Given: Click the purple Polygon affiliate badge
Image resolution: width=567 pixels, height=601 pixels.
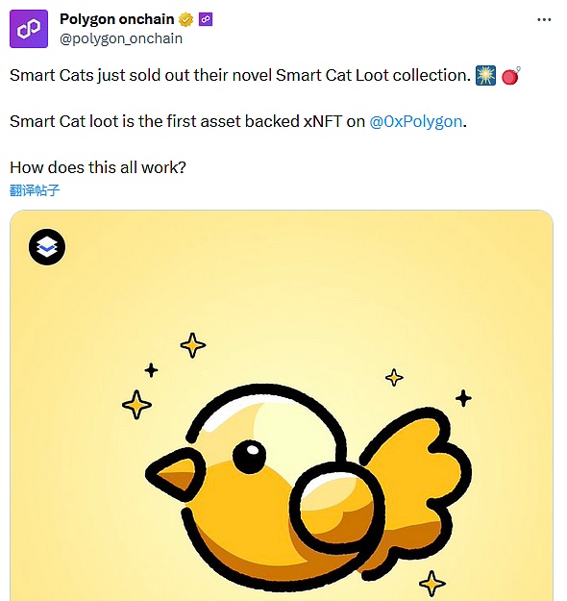Looking at the screenshot, I should (206, 19).
